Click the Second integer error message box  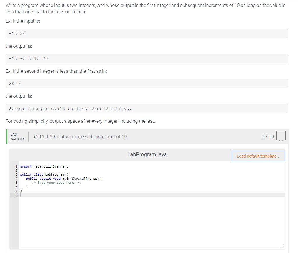pyautogui.click(x=147, y=108)
